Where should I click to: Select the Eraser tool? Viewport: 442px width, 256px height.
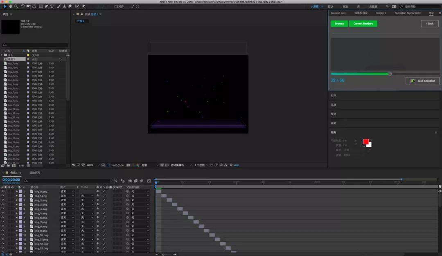(x=70, y=7)
